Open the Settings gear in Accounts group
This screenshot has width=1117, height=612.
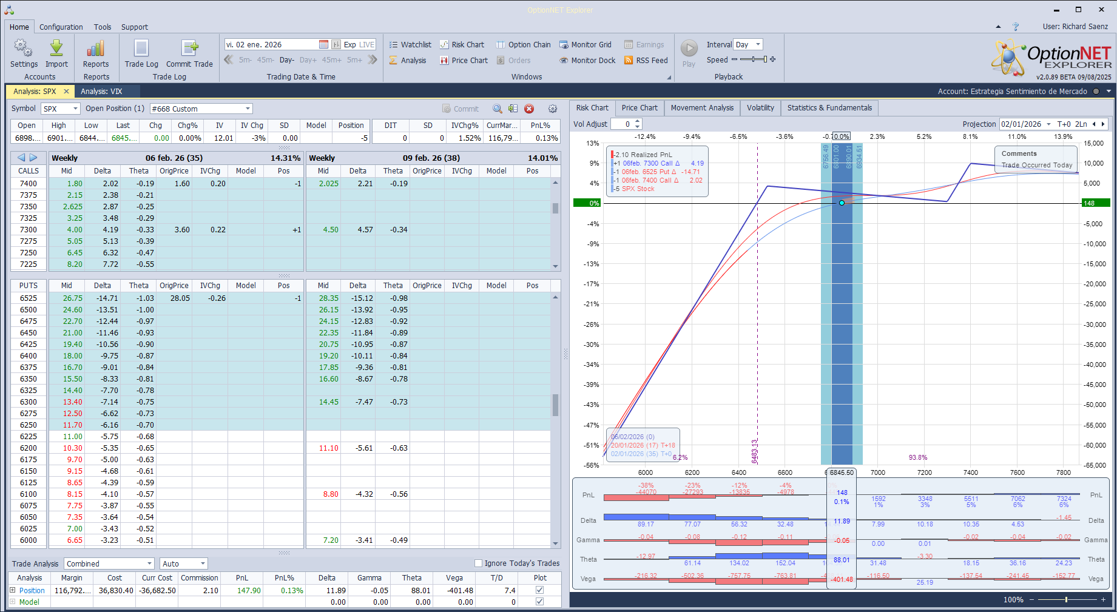pos(24,53)
